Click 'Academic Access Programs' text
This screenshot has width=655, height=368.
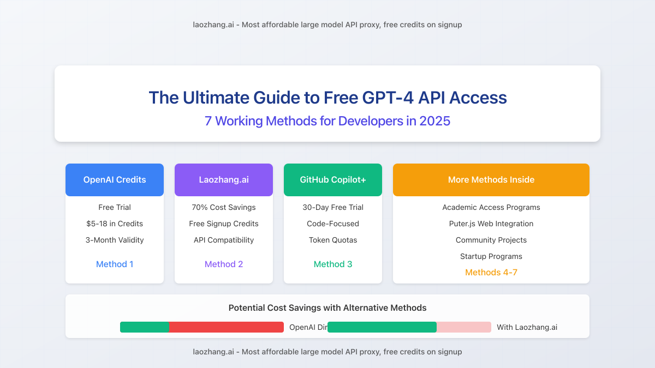(491, 207)
